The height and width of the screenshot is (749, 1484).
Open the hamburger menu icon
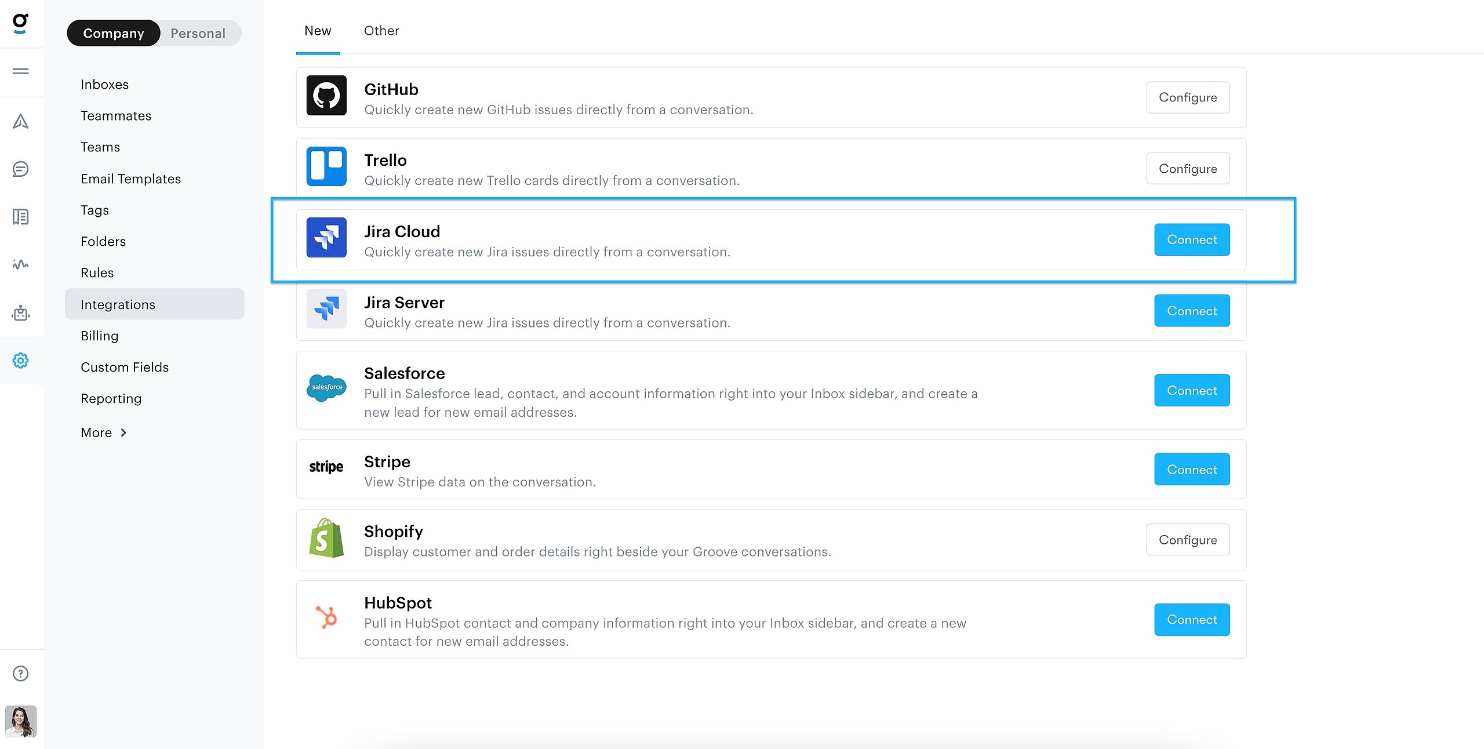[21, 71]
